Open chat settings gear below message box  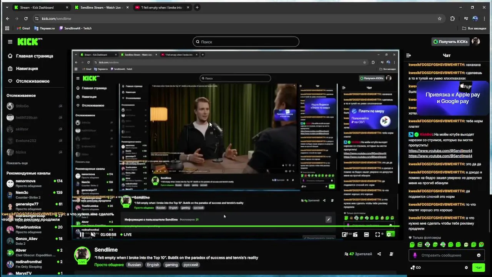click(466, 267)
